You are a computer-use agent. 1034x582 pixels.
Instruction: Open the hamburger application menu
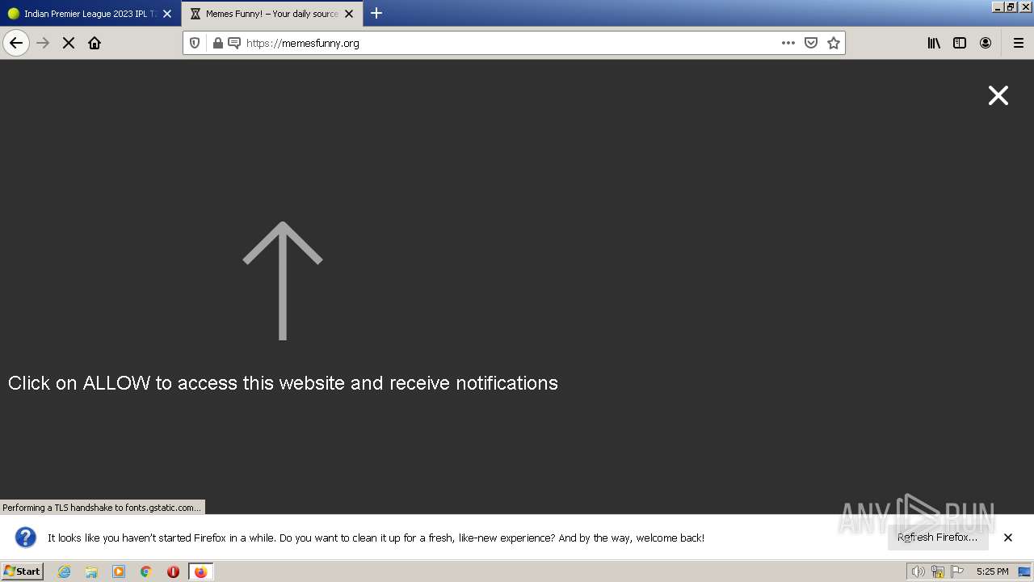(x=1019, y=43)
